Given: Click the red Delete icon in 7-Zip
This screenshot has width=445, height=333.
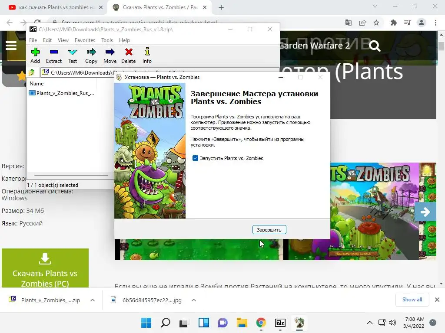Looking at the screenshot, I should coord(129,55).
